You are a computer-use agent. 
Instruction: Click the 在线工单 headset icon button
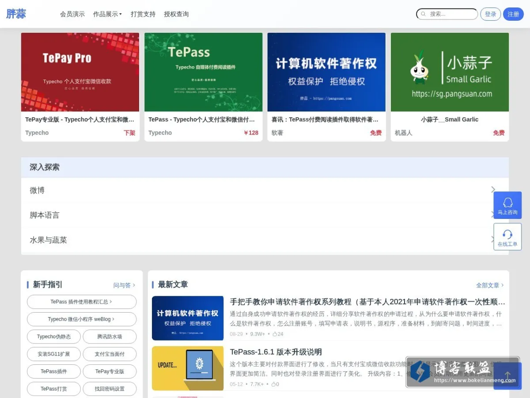tap(507, 237)
